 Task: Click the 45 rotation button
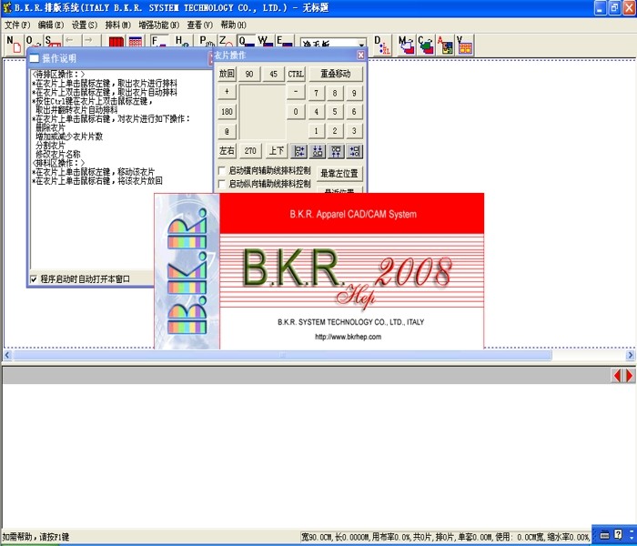tap(273, 74)
